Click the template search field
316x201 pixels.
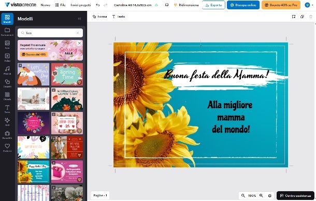coord(50,33)
